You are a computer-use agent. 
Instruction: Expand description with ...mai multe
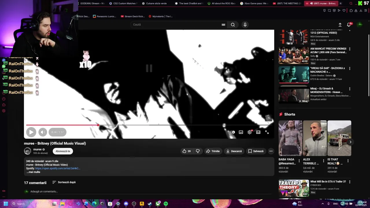[33, 172]
